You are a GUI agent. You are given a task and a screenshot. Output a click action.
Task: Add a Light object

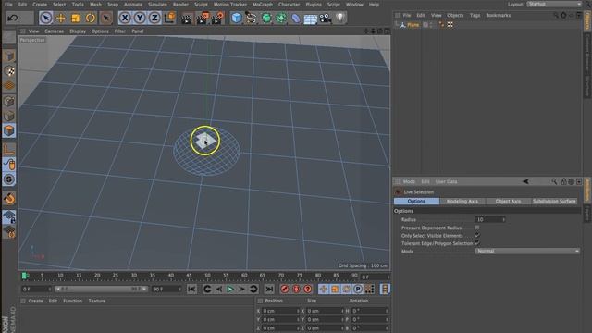[340, 18]
